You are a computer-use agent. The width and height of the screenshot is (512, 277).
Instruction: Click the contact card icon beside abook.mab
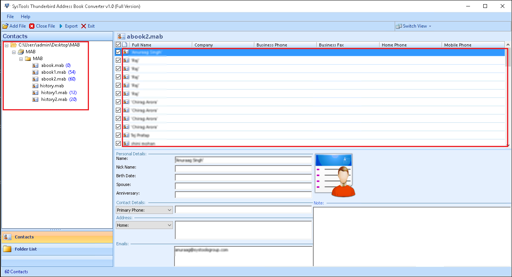pos(35,65)
